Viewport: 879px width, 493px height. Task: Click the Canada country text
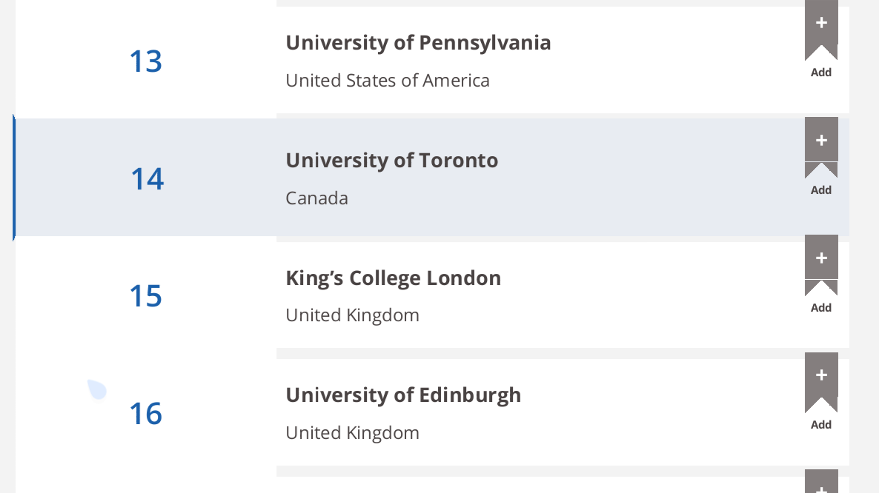[316, 198]
